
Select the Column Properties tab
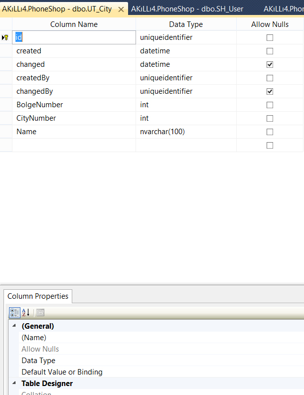(x=38, y=296)
